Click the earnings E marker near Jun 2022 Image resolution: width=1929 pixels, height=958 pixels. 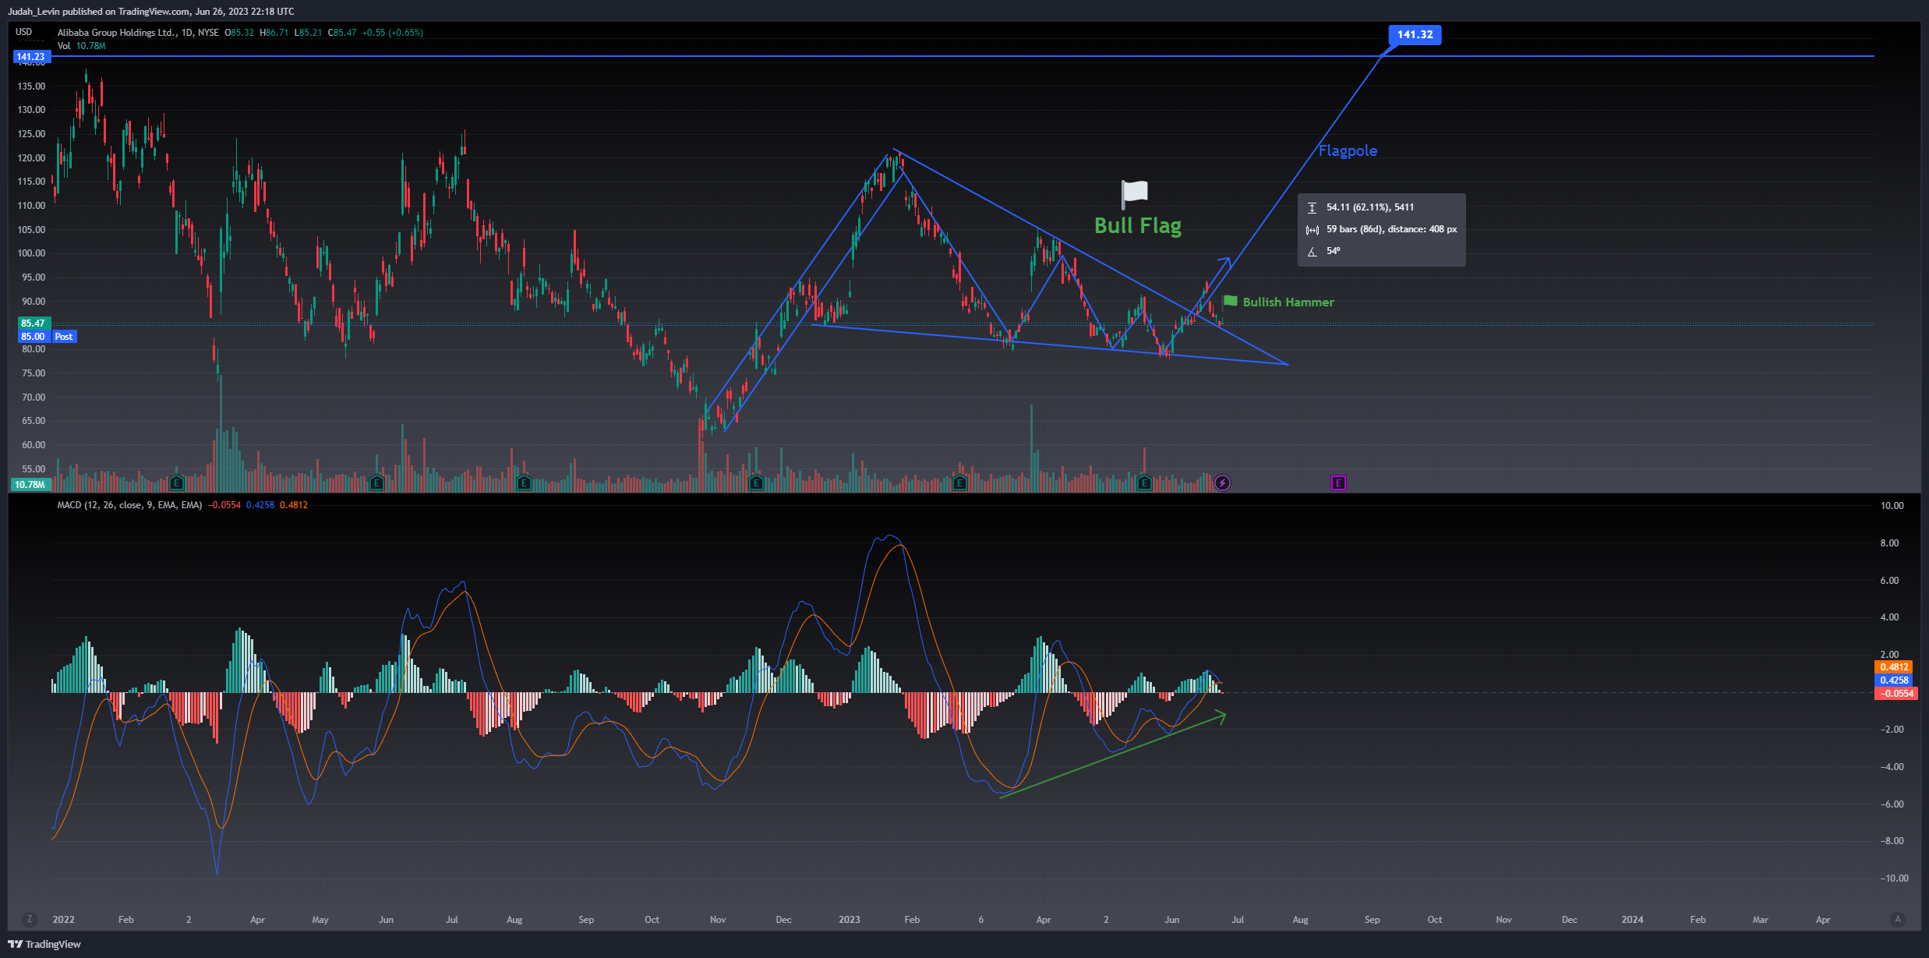tap(376, 483)
